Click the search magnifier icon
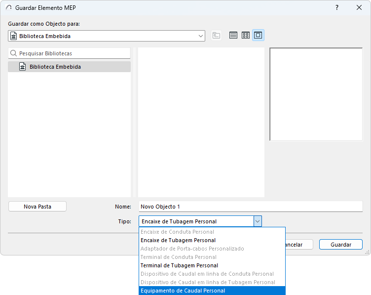Image resolution: width=371 pixels, height=295 pixels. click(x=14, y=53)
